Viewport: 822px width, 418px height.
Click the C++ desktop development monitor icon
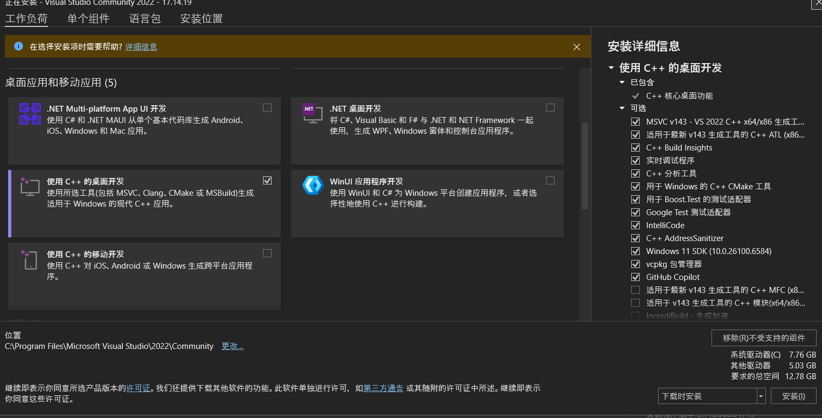click(30, 187)
